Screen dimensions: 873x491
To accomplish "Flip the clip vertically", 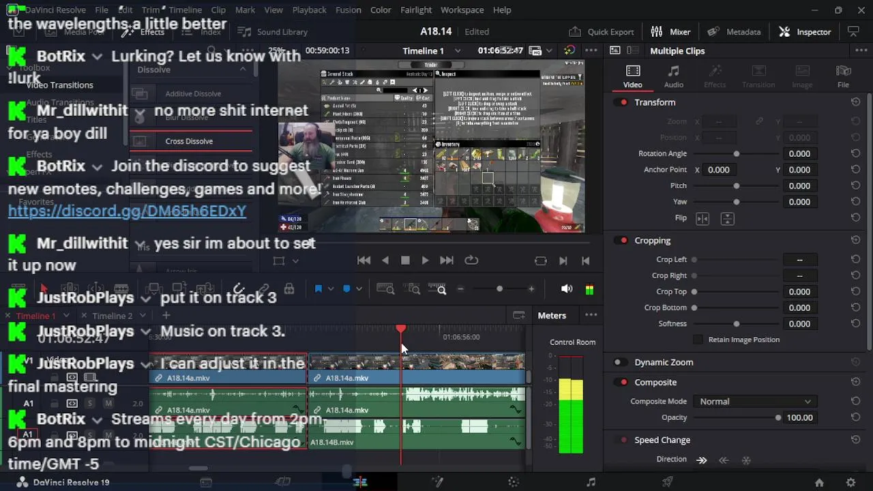I will pyautogui.click(x=727, y=218).
